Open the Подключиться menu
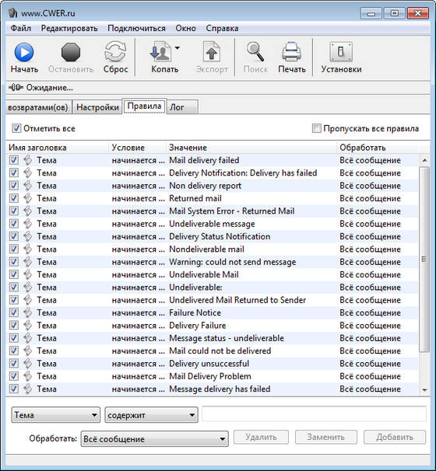The image size is (436, 471). 136,28
